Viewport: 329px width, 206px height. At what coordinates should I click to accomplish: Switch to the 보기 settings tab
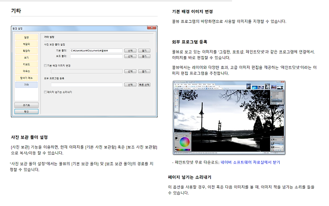pyautogui.click(x=27, y=58)
